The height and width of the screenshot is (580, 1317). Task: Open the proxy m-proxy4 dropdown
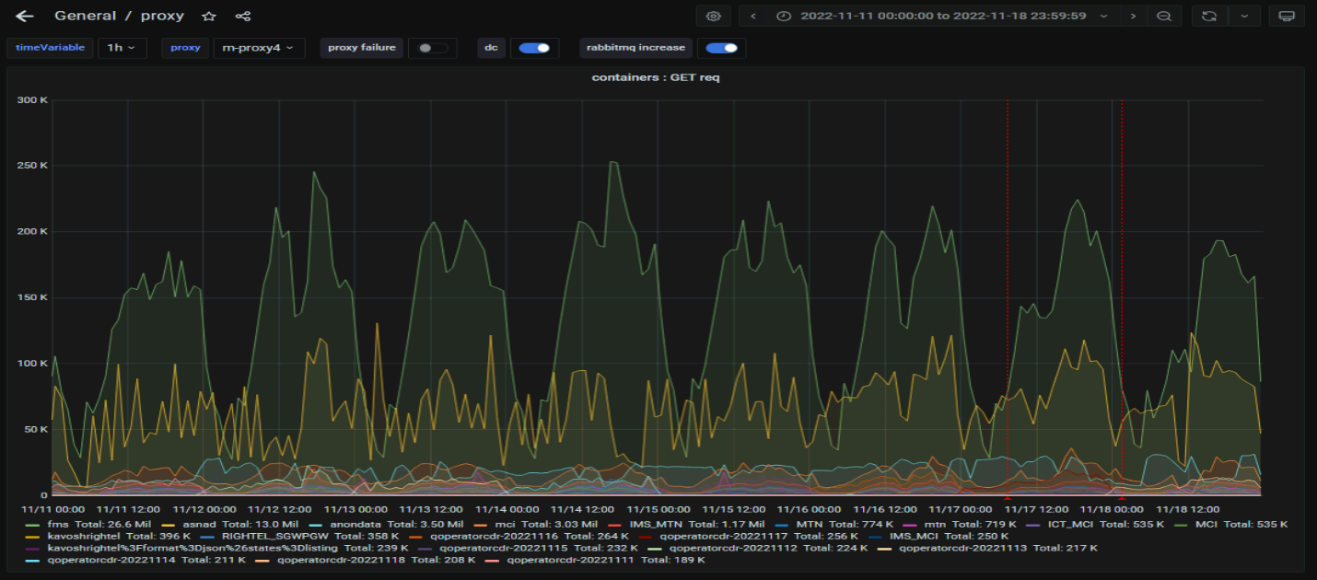(x=259, y=48)
